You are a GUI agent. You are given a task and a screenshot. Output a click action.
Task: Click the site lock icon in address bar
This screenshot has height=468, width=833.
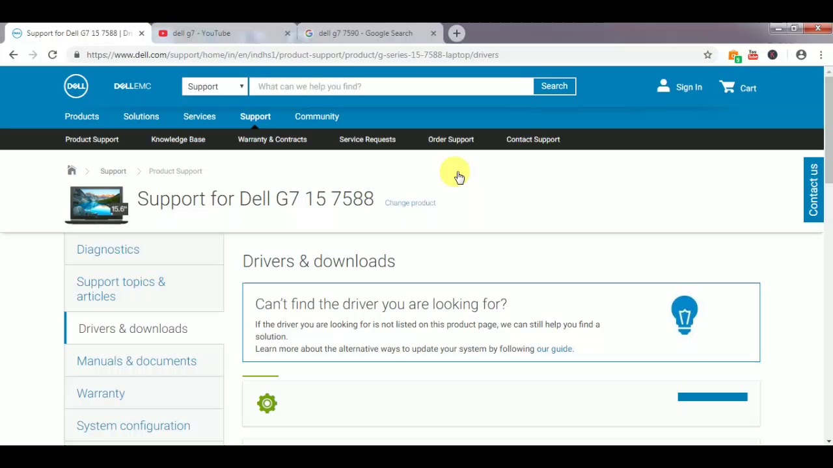pyautogui.click(x=77, y=55)
